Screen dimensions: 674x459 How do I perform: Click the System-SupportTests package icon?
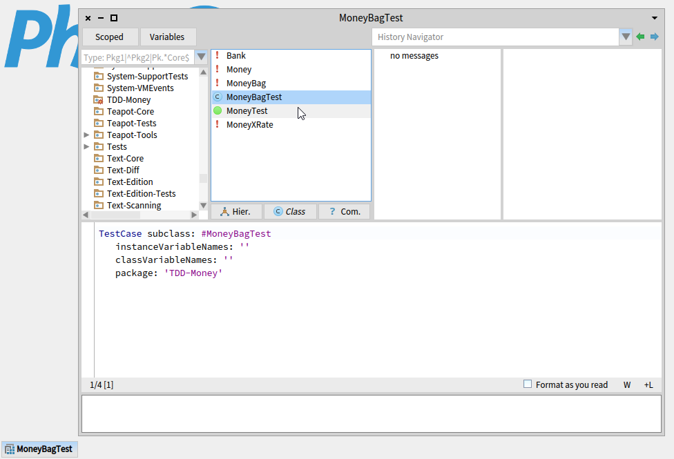click(99, 76)
